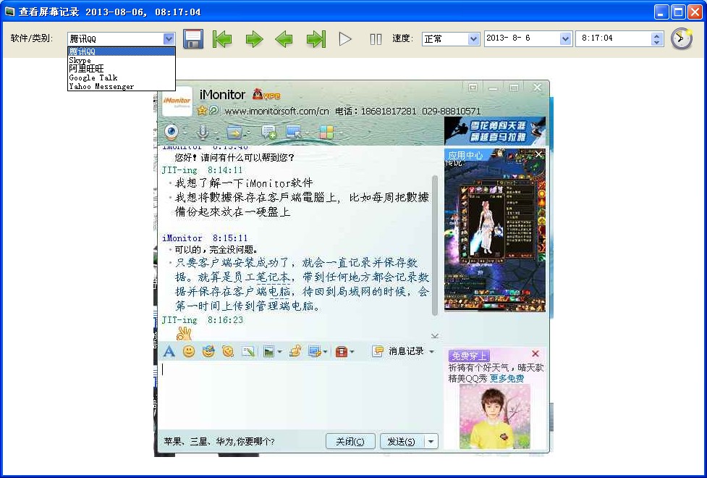Click the QQ show avatar picture
707x478 pixels.
point(495,416)
